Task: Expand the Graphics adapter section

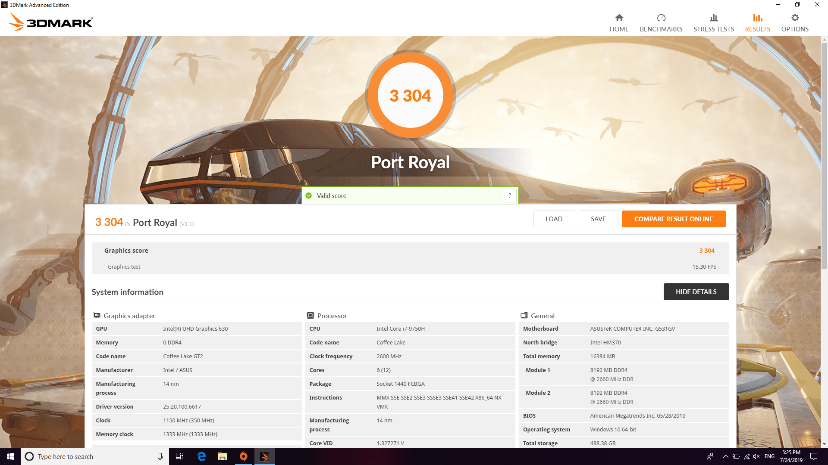Action: pyautogui.click(x=130, y=315)
